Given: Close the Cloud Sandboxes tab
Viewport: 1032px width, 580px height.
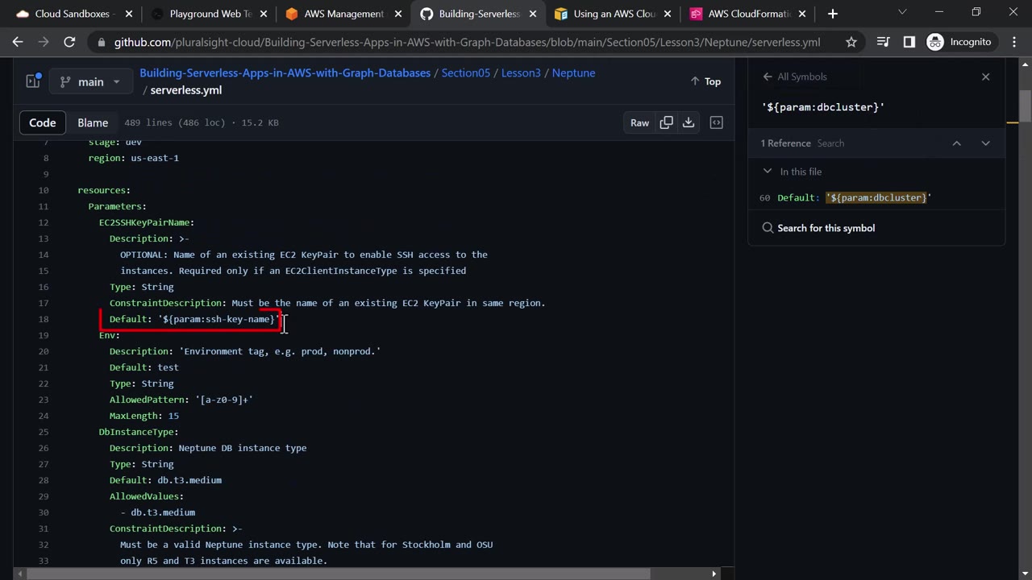Looking at the screenshot, I should 128,14.
